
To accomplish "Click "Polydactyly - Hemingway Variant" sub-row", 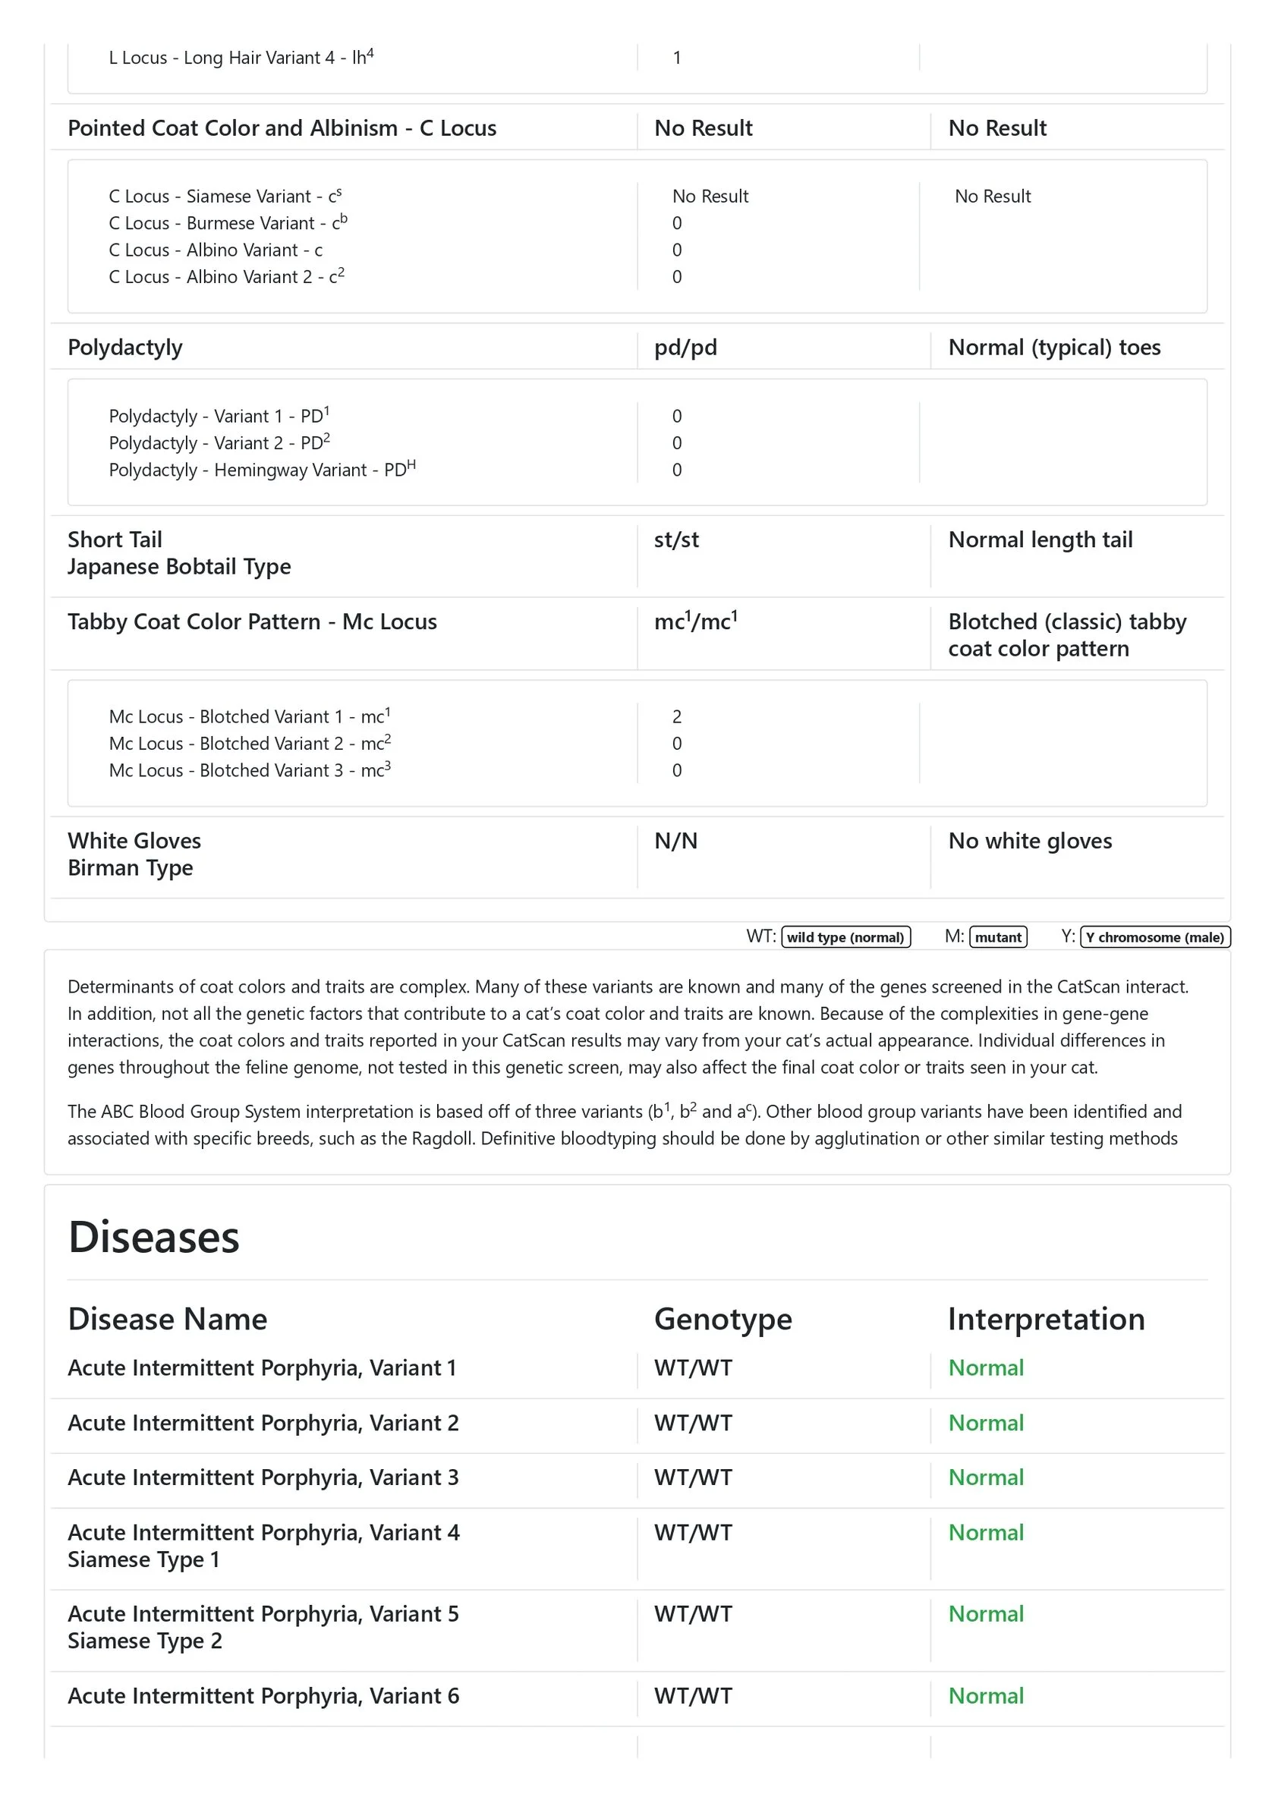I will click(262, 470).
